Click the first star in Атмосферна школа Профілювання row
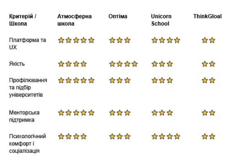 [x=61, y=80]
